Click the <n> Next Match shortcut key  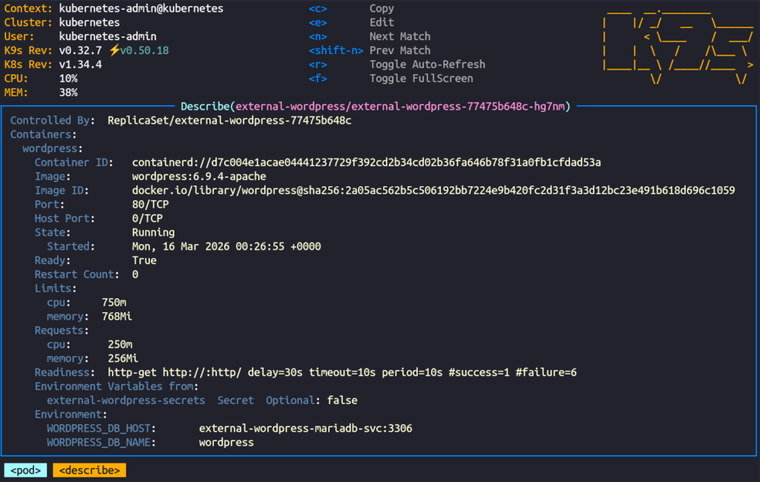coord(318,36)
